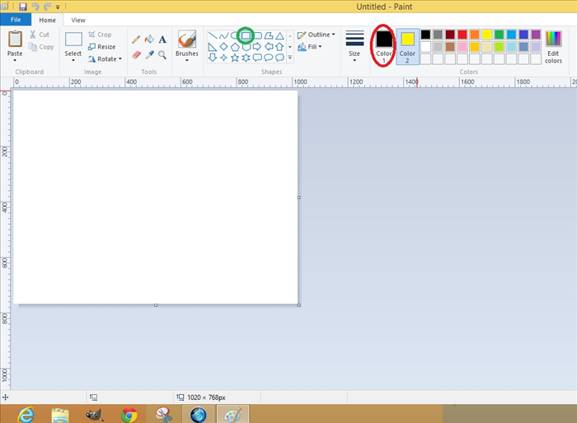
Task: Open the Customize Quick Access Toolbar arrow
Action: pyautogui.click(x=58, y=7)
